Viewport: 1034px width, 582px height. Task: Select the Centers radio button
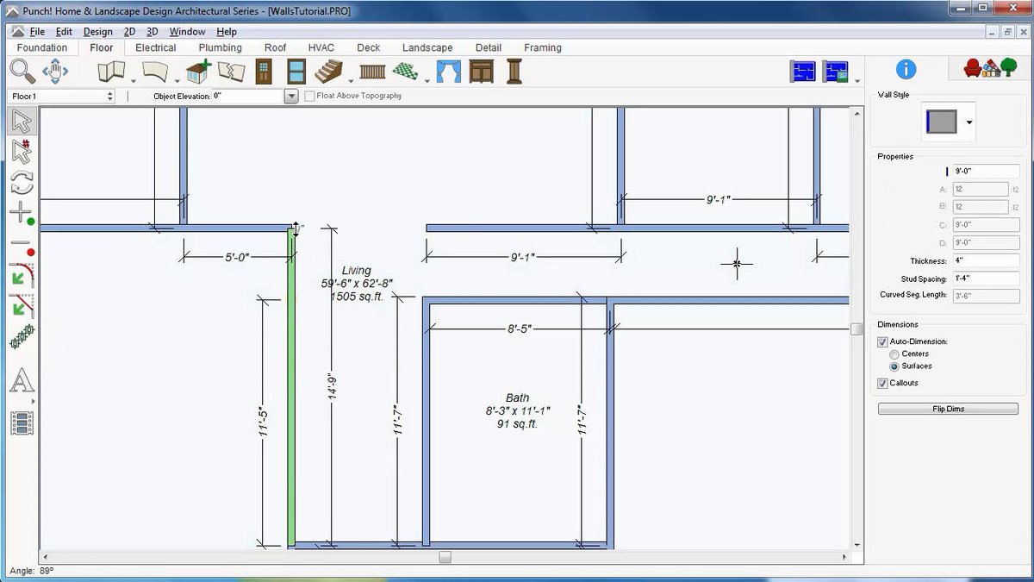tap(894, 354)
